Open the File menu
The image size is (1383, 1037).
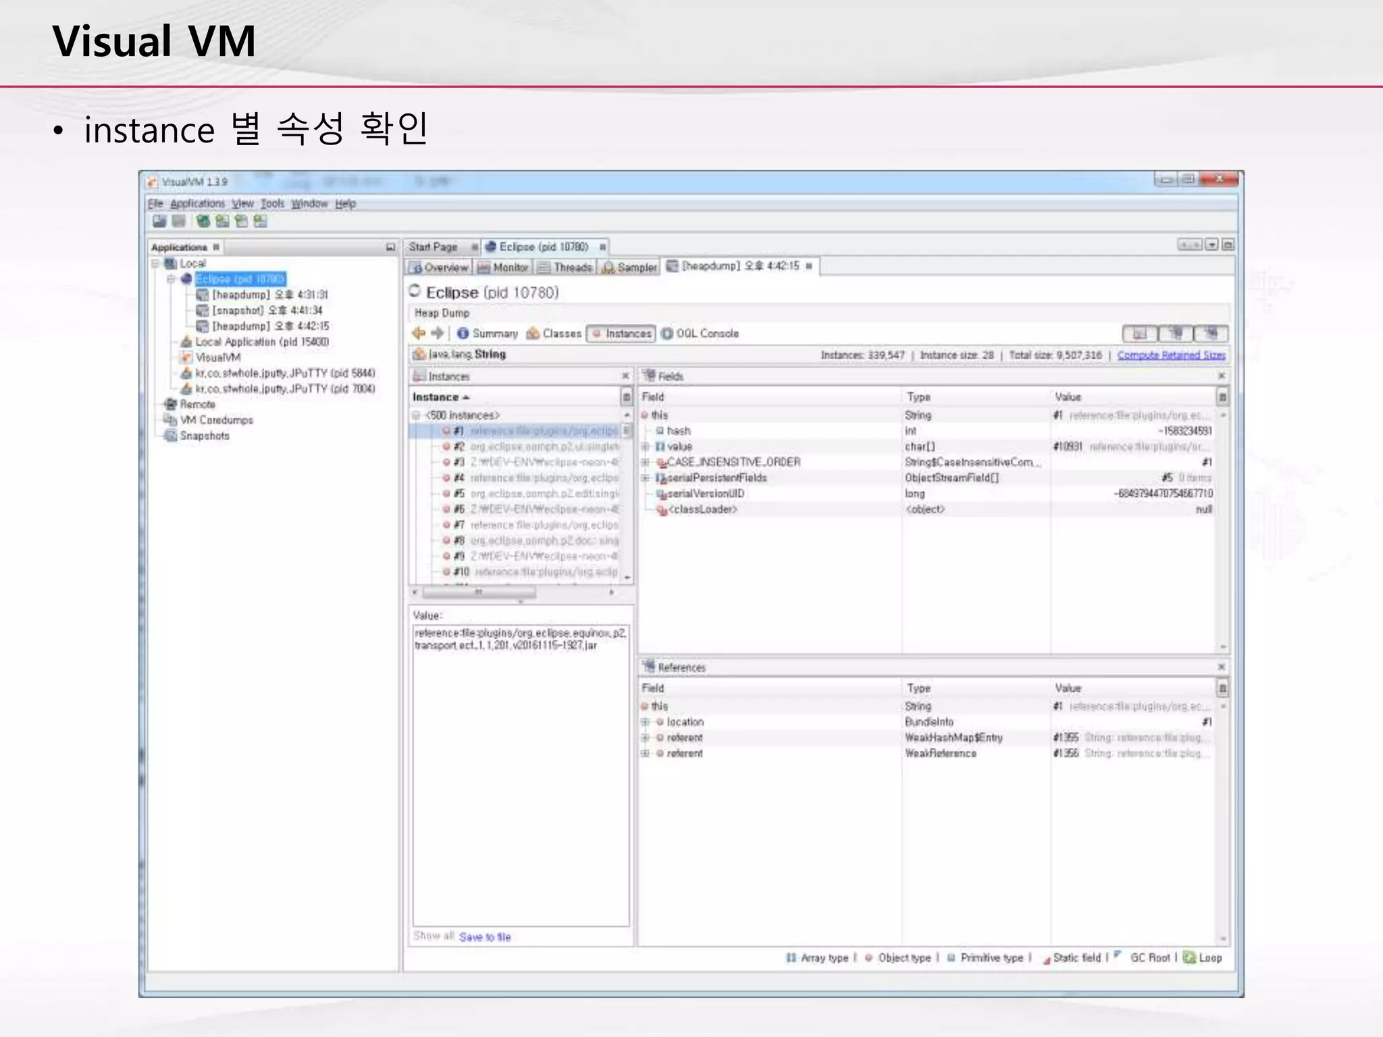[x=155, y=204]
